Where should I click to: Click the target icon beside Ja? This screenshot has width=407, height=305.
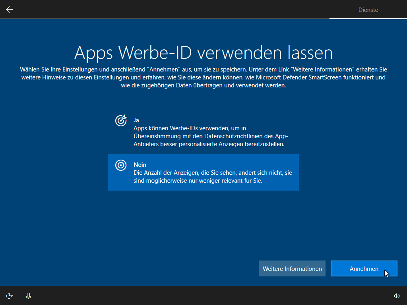pos(121,120)
